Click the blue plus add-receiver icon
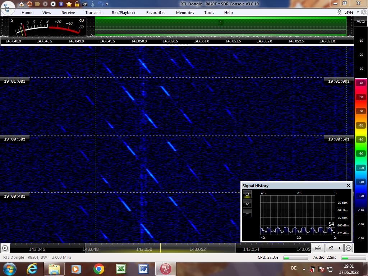 pyautogui.click(x=61, y=4)
